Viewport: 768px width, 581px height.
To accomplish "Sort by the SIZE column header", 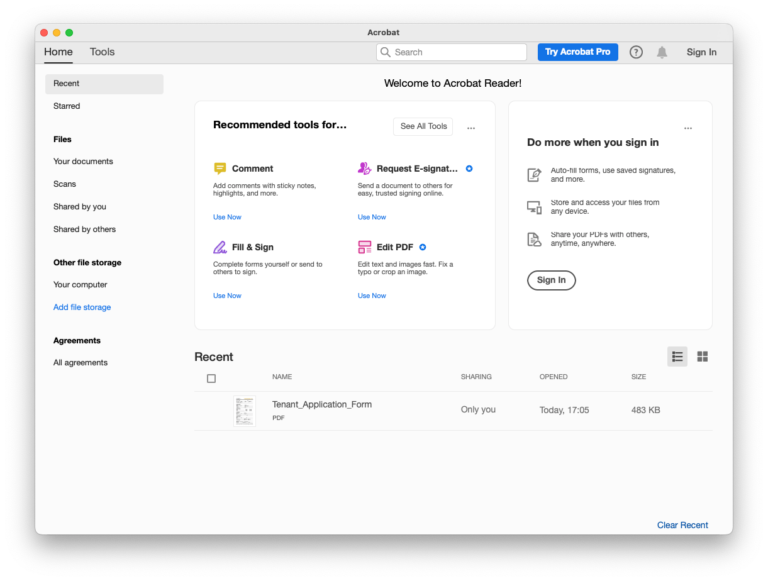I will 638,377.
